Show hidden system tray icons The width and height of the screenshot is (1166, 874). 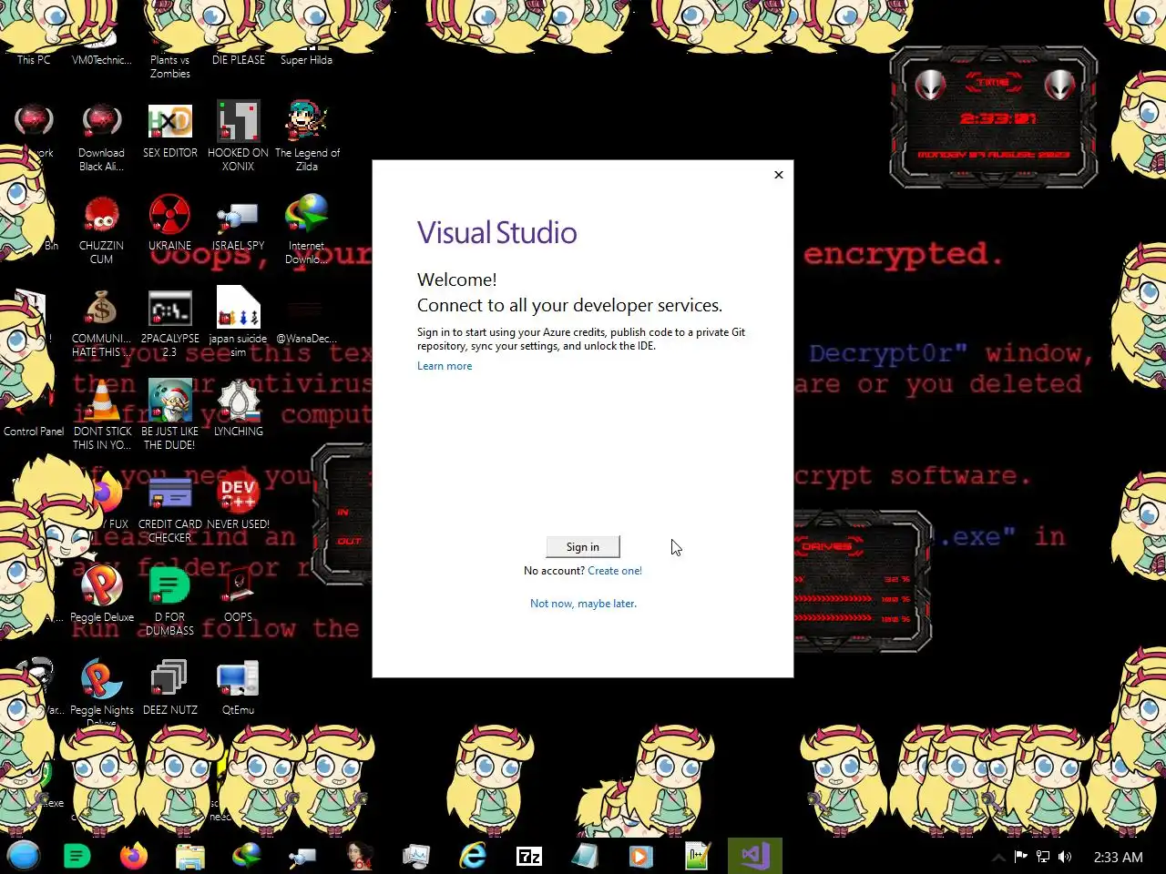pos(998,857)
